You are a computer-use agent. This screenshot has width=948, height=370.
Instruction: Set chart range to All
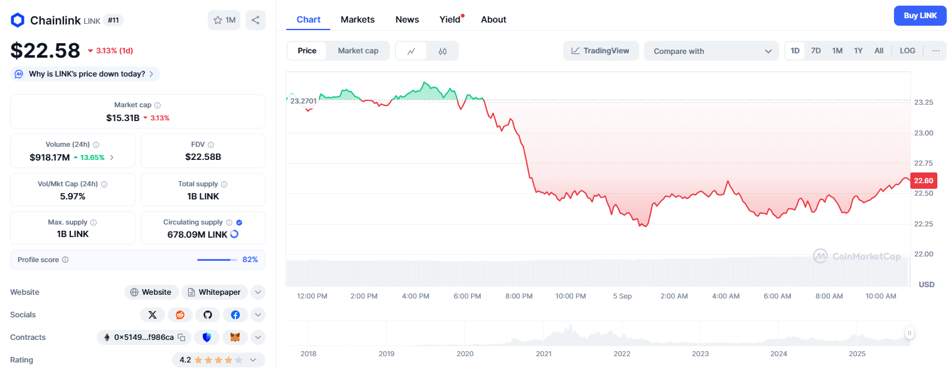point(879,51)
